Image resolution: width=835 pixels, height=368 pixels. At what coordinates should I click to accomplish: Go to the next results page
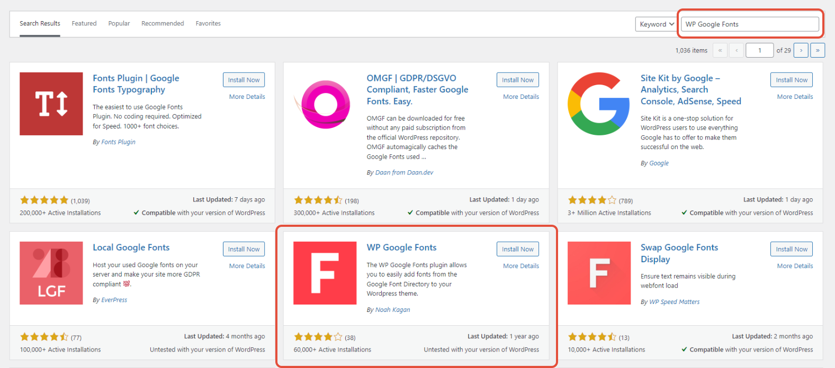coord(801,50)
